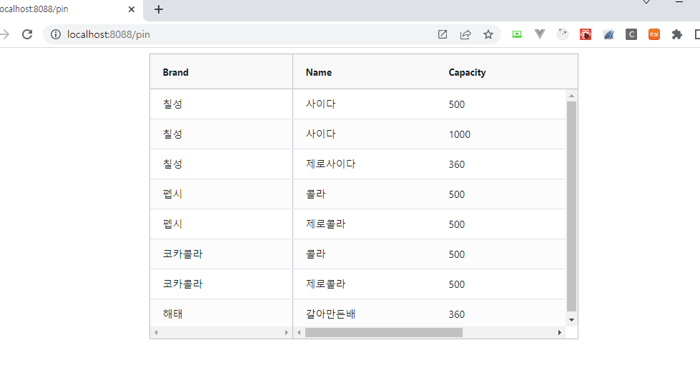Click left arrow of Name/Capacity horizontal scrollbar
700x385 pixels.
point(299,332)
